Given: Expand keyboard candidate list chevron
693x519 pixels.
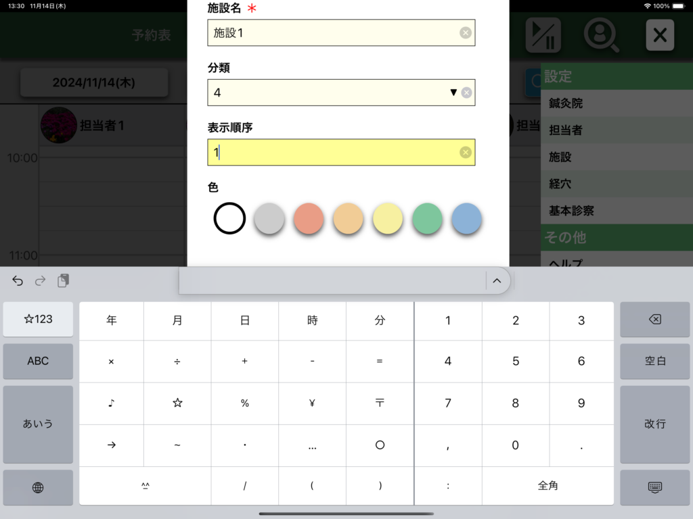Looking at the screenshot, I should (x=497, y=280).
